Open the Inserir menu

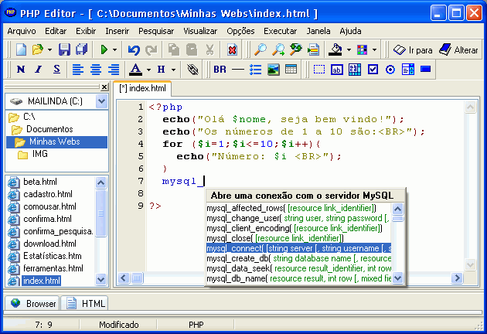[x=117, y=31]
